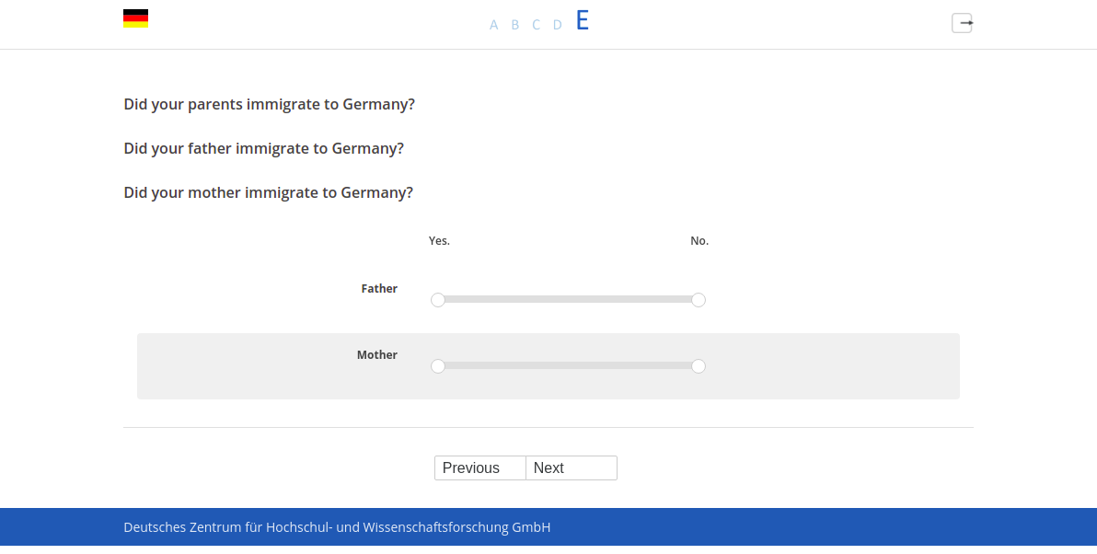Select No for Mother

click(x=699, y=366)
